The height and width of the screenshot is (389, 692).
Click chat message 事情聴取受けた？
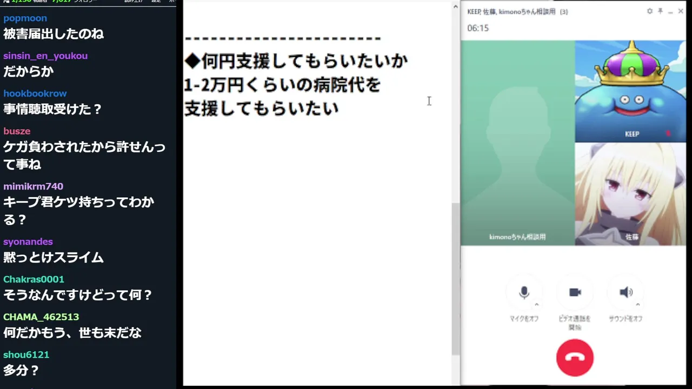pos(53,109)
